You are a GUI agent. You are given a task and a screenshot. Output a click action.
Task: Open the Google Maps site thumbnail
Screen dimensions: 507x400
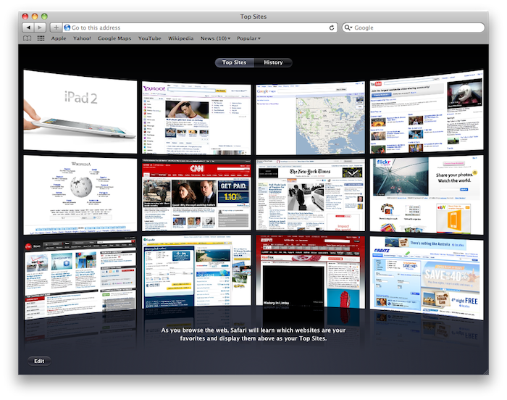pyautogui.click(x=311, y=118)
